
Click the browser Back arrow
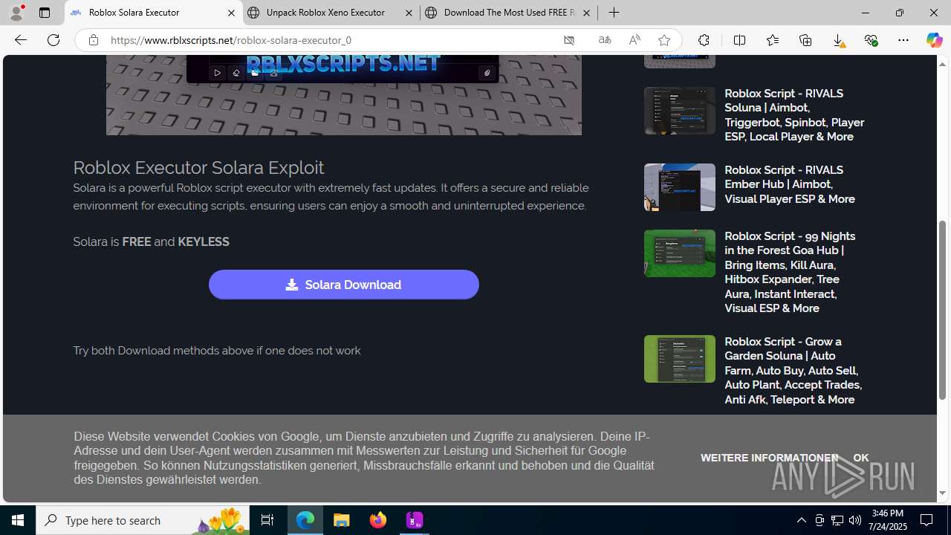21,40
